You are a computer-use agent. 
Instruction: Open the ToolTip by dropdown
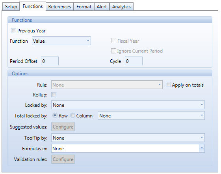128,138
